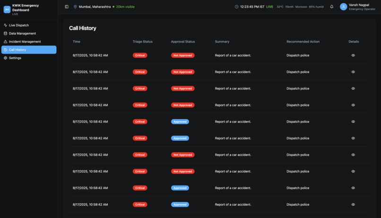Toggle the sidebar panel icon in top bar
381x218 pixels.
click(67, 7)
